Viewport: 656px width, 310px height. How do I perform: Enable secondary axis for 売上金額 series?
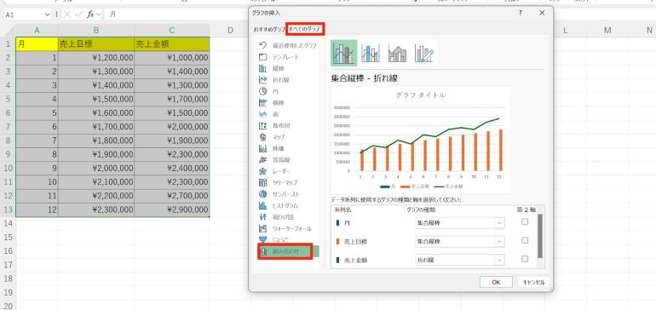525,259
